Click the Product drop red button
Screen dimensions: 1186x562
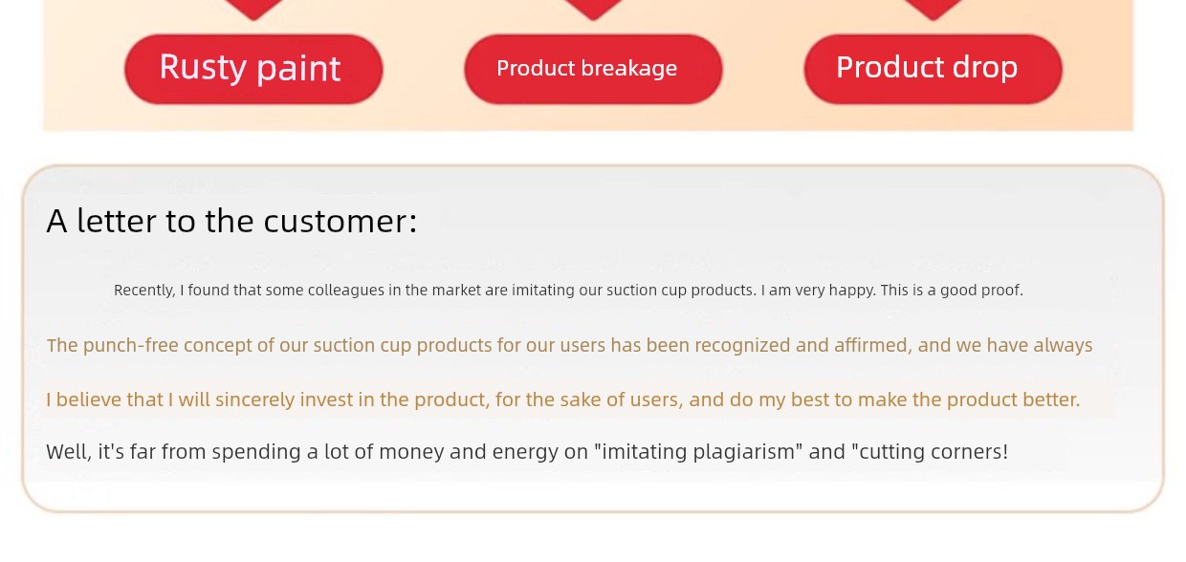point(933,69)
